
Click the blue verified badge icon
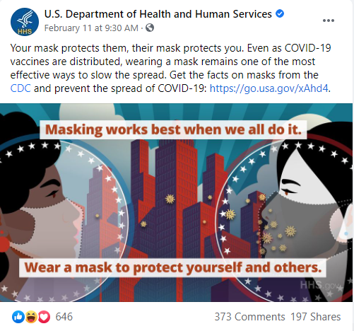[280, 13]
